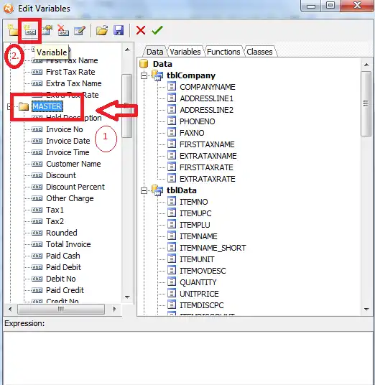Select the Classes tab

pos(259,52)
